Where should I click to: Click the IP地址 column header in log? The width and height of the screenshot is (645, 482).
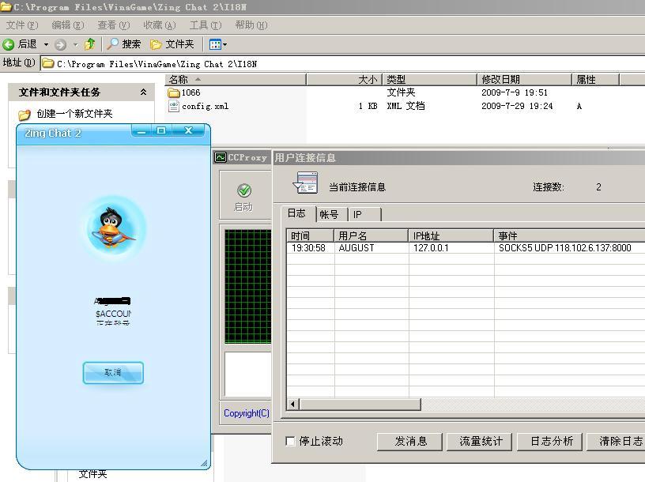point(451,235)
